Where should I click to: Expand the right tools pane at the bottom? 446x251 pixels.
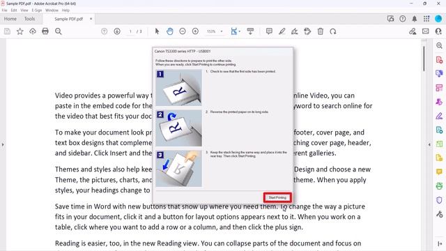point(439,244)
